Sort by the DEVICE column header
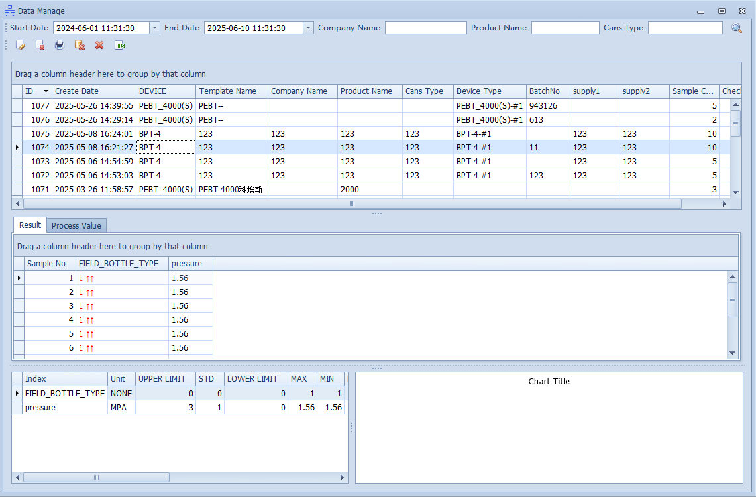 [x=166, y=91]
